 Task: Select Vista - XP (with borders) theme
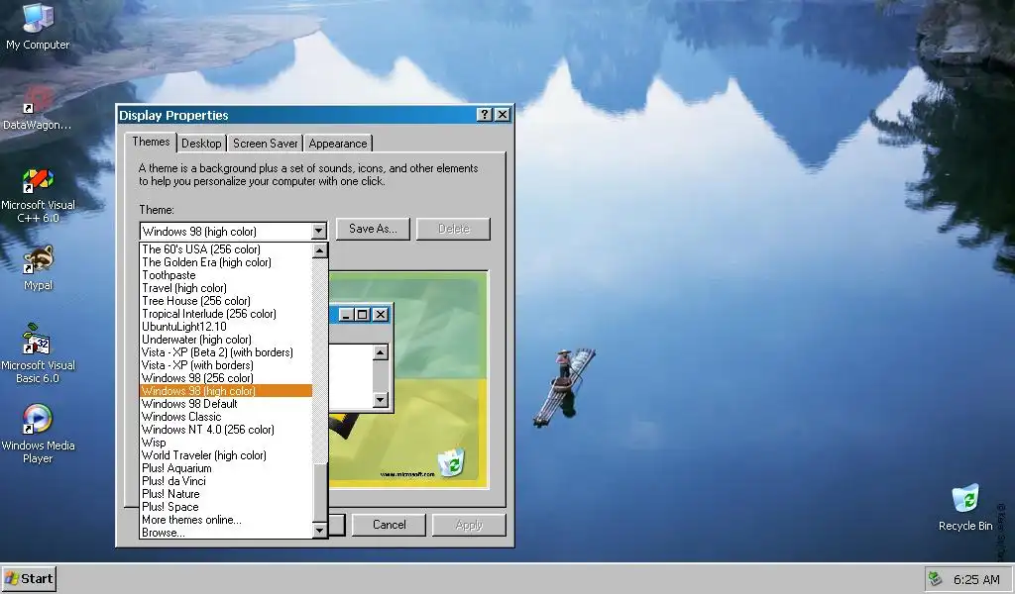226,366
